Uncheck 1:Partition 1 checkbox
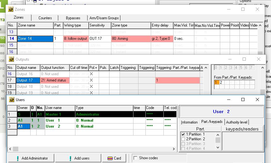Screen dimensions: 271x163 pyautogui.click(x=183, y=134)
